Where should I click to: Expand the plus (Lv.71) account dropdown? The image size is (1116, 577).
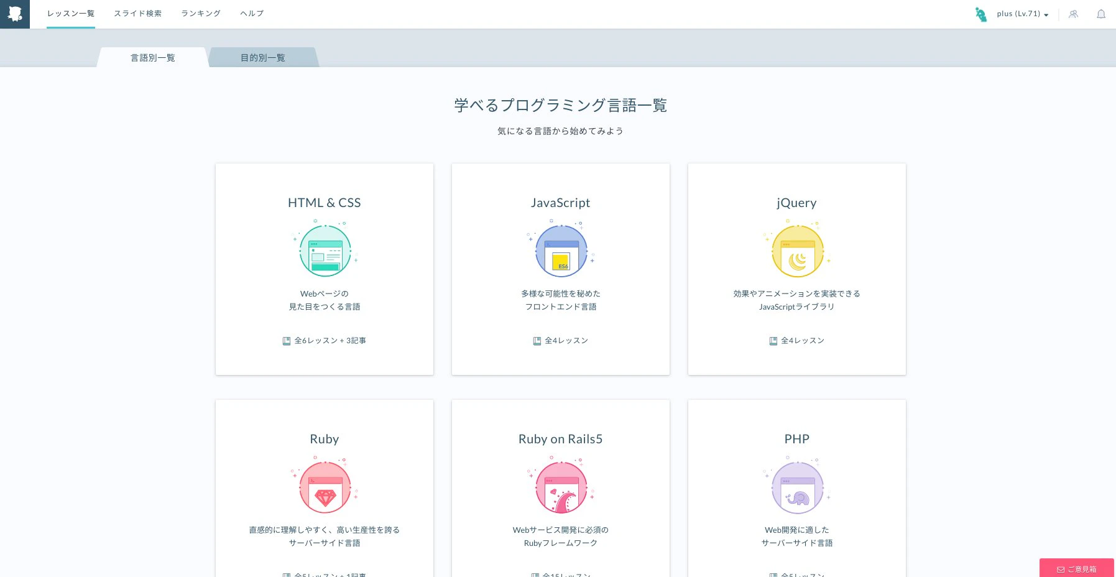(1023, 14)
